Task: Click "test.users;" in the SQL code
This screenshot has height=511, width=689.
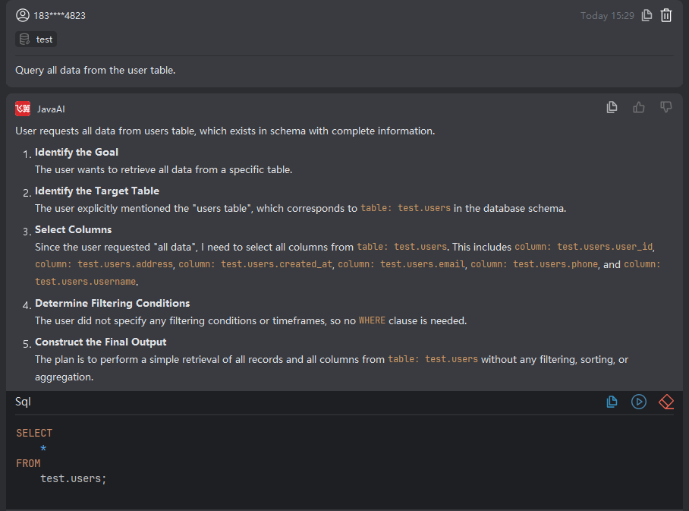Action: [74, 478]
